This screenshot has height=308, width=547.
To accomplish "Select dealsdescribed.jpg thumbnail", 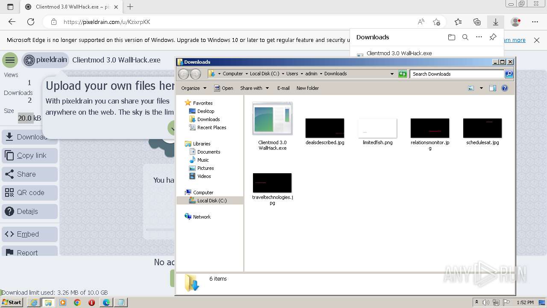I will click(325, 132).
